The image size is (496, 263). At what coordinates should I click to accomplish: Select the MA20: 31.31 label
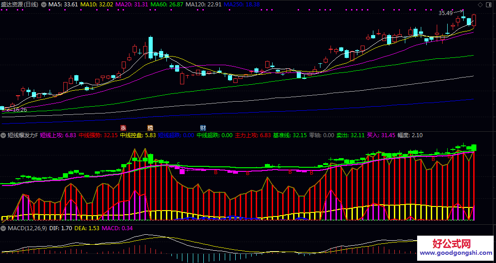point(132,5)
